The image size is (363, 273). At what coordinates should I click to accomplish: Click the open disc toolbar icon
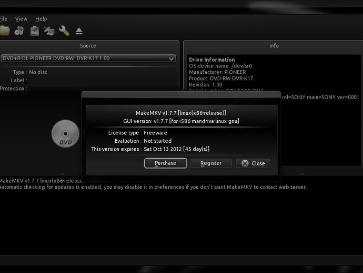coord(19,31)
